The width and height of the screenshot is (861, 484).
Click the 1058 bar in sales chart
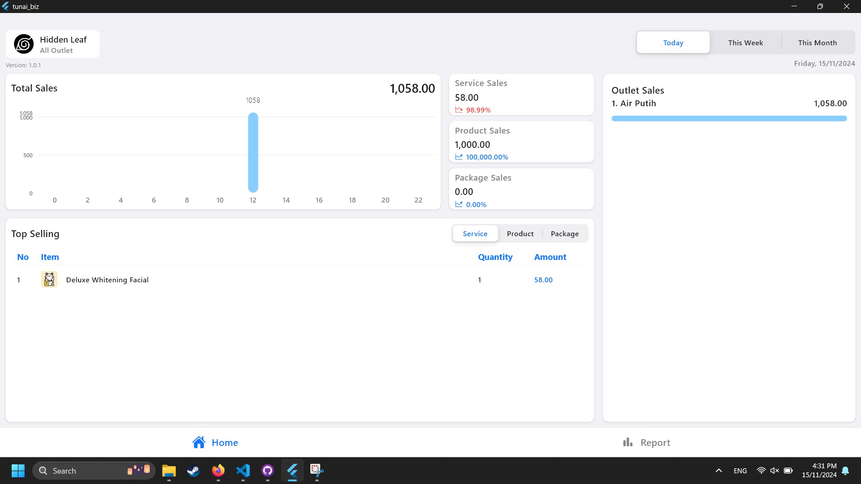tap(253, 152)
